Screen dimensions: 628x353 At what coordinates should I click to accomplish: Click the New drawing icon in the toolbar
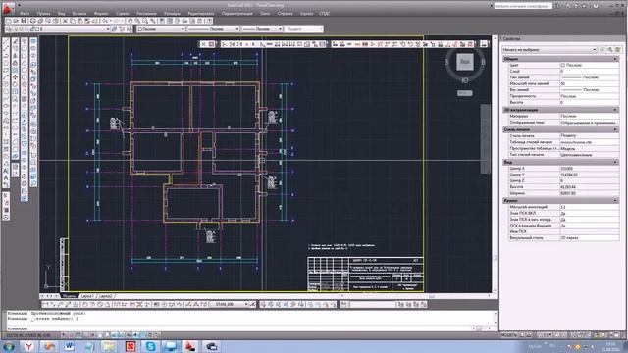[9, 21]
